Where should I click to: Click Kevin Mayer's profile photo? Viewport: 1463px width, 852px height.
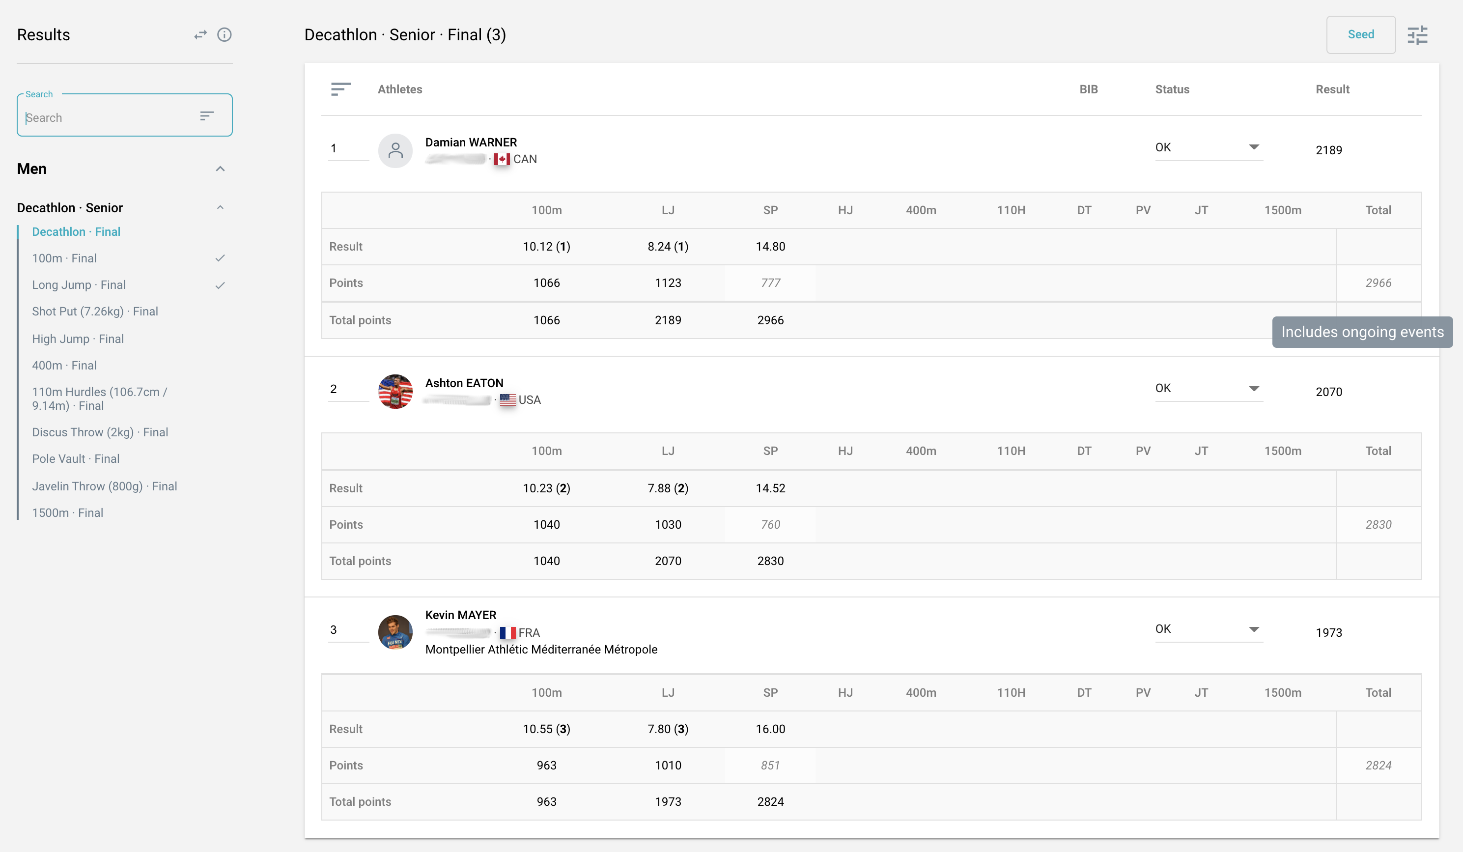pos(395,632)
